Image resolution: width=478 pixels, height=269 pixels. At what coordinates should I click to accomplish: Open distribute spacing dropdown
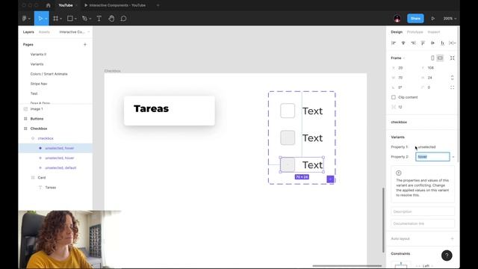pyautogui.click(x=453, y=43)
